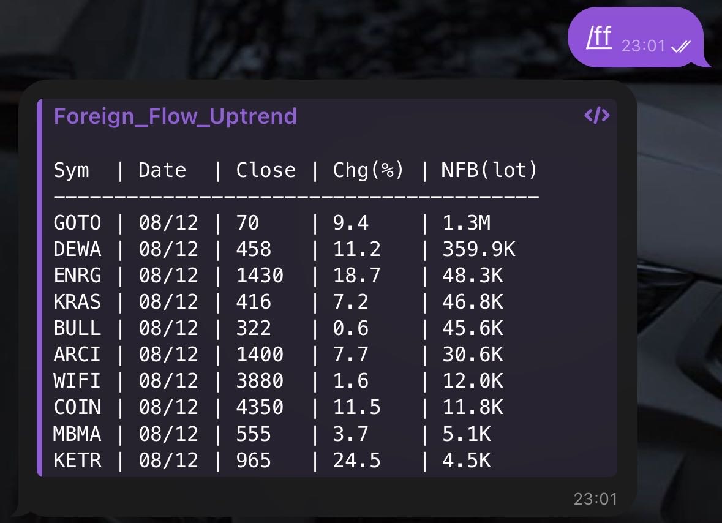Screen dimensions: 722x523
Task: Click the 23:01 timestamp below the table
Action: (x=595, y=499)
